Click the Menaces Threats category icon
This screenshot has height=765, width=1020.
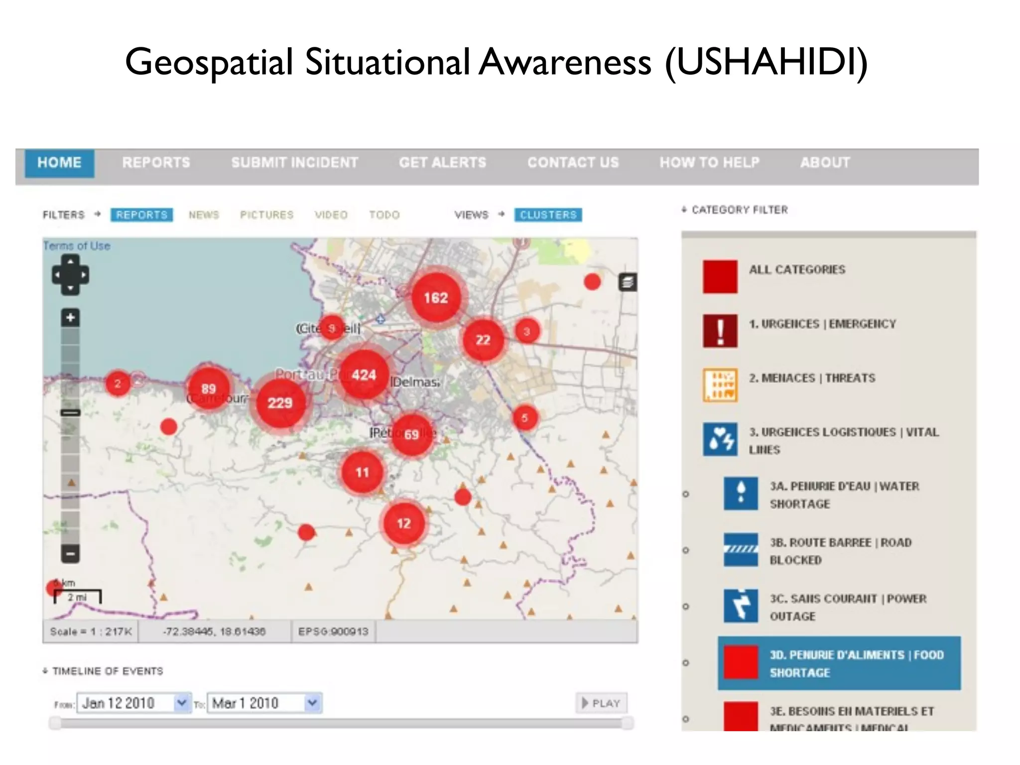coord(720,385)
